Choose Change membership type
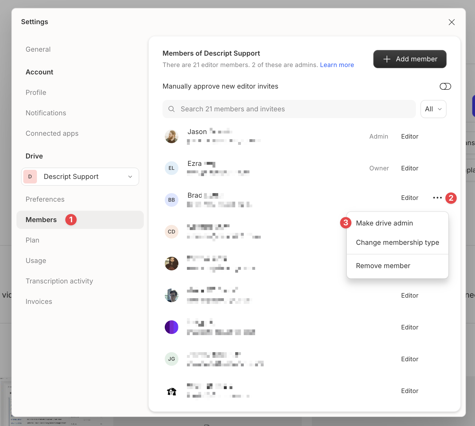This screenshot has width=475, height=426. point(397,243)
